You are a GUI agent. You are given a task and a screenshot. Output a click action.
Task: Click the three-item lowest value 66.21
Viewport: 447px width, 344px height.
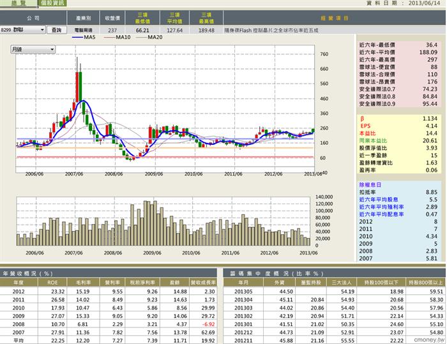(142, 30)
